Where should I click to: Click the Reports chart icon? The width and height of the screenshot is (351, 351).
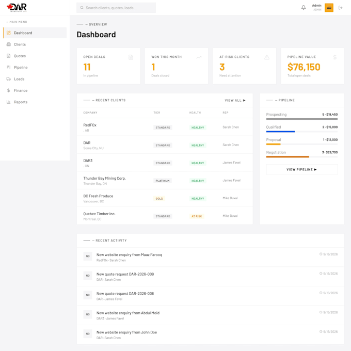[x=8, y=102]
